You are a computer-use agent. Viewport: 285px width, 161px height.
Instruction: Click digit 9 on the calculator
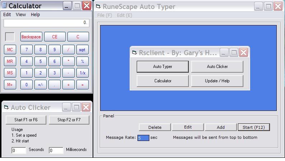[55, 50]
